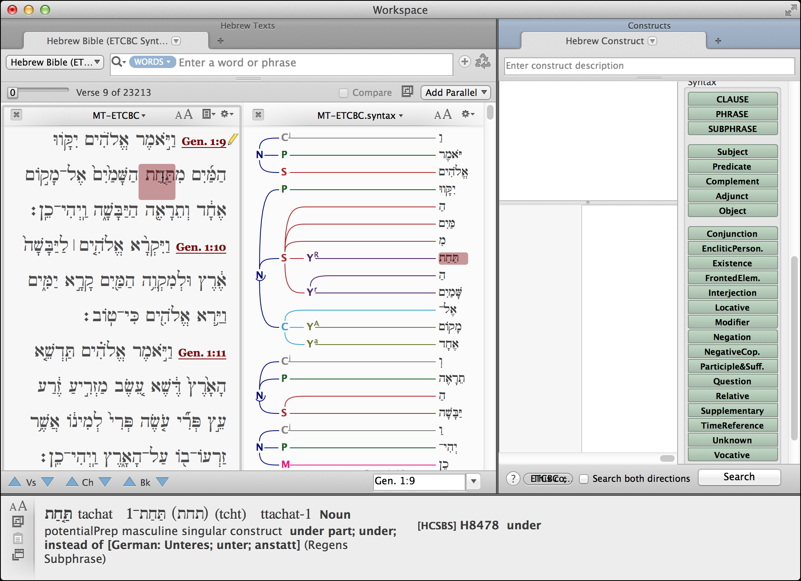Viewport: 801px width, 581px height.
Task: Click the SUBPHRASE syntax item
Action: pyautogui.click(x=733, y=129)
